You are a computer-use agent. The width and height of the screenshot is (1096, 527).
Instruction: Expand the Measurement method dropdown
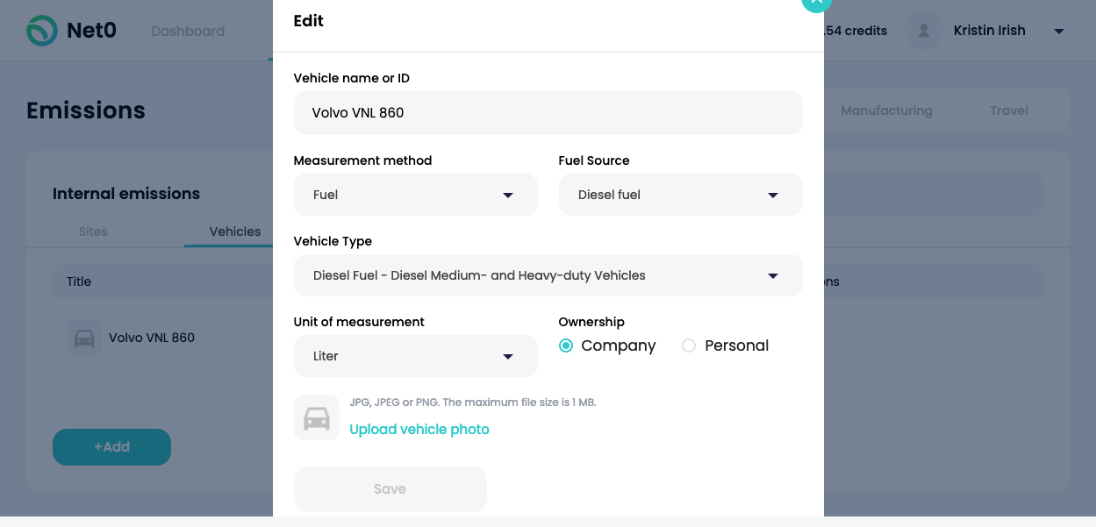(415, 195)
